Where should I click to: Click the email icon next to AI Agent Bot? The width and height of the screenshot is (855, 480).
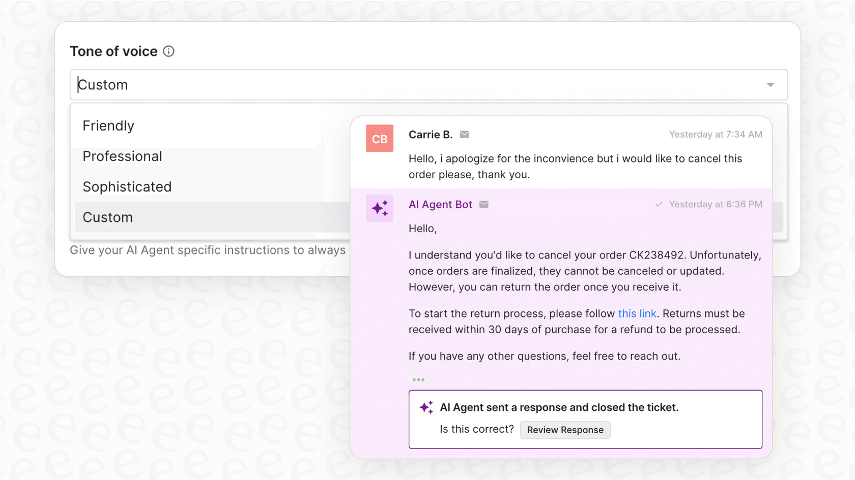coord(483,204)
